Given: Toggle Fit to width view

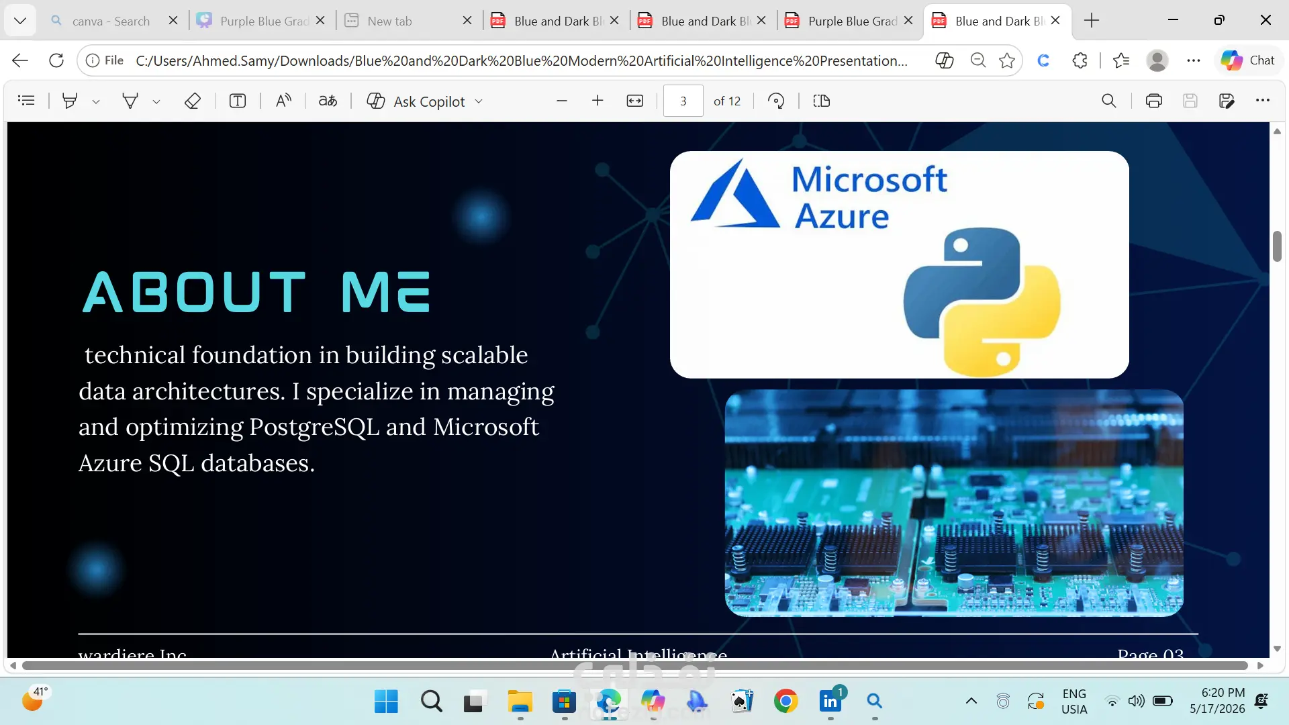Looking at the screenshot, I should (634, 101).
